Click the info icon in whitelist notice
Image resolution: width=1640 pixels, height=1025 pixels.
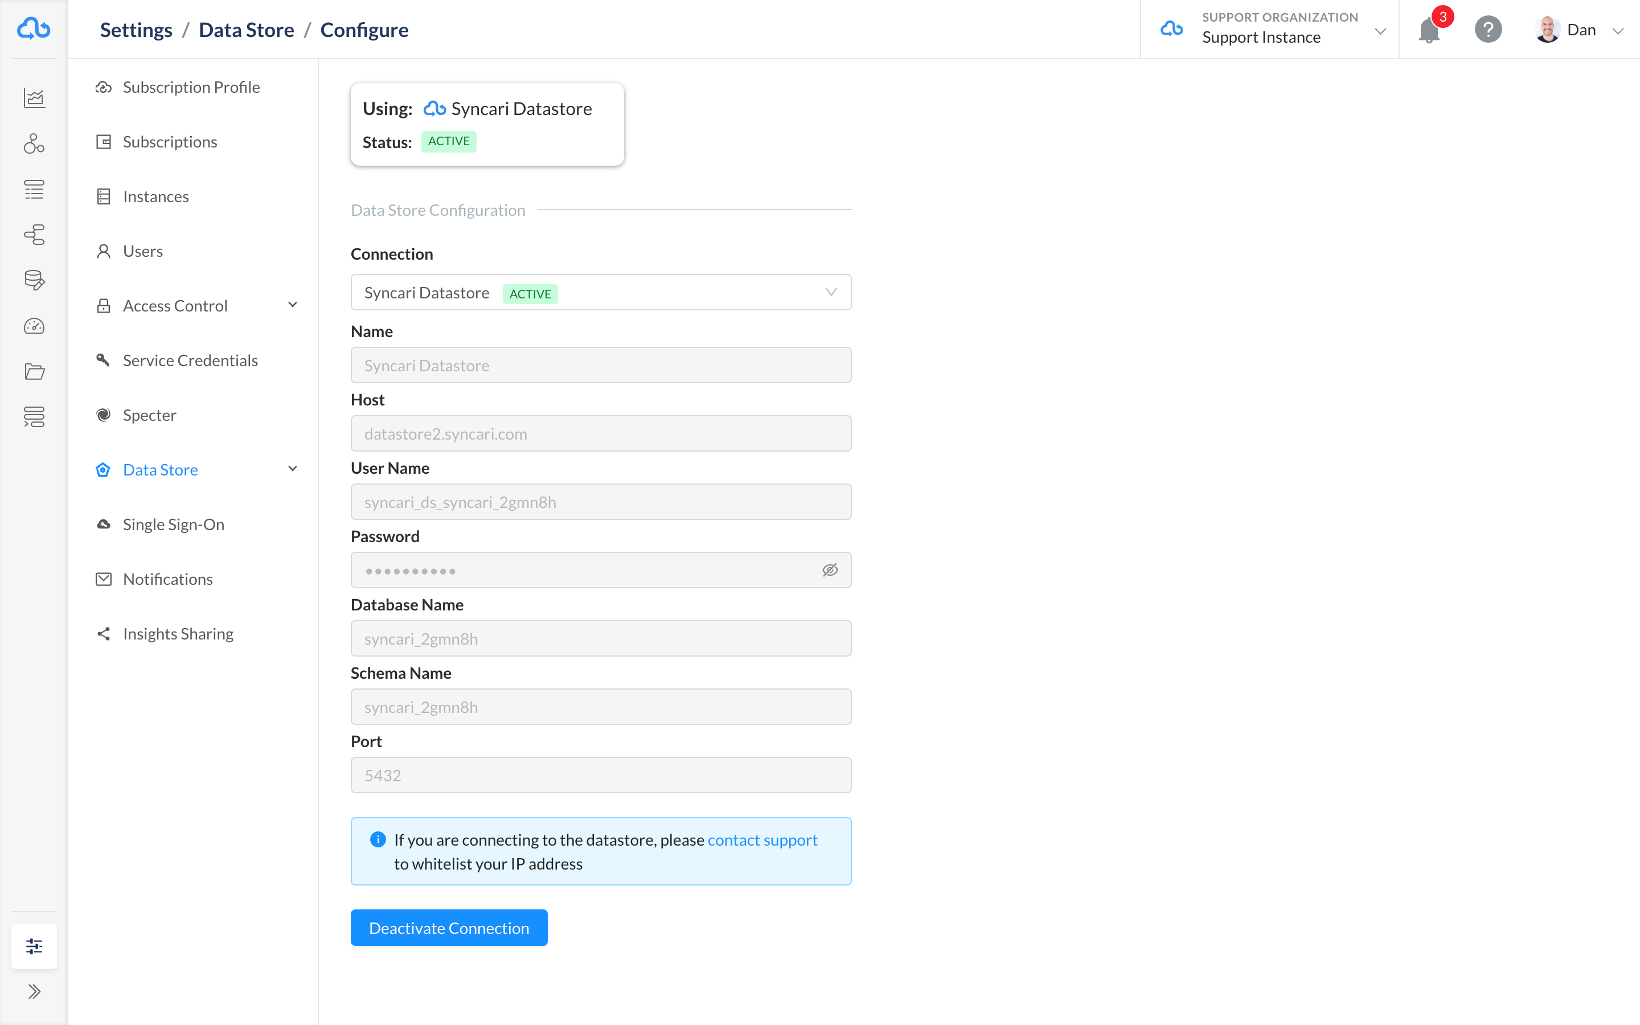point(378,840)
